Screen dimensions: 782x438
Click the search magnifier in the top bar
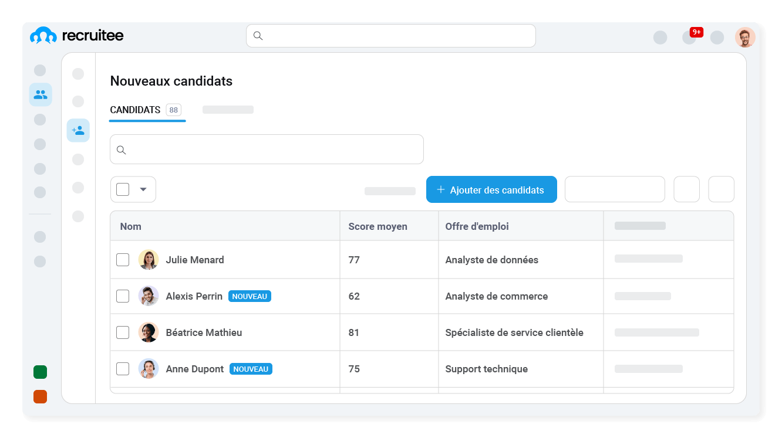click(257, 35)
